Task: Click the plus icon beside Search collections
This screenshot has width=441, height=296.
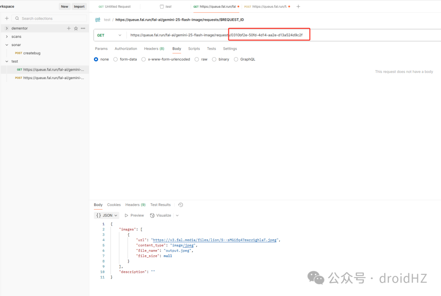Action: click(x=7, y=18)
